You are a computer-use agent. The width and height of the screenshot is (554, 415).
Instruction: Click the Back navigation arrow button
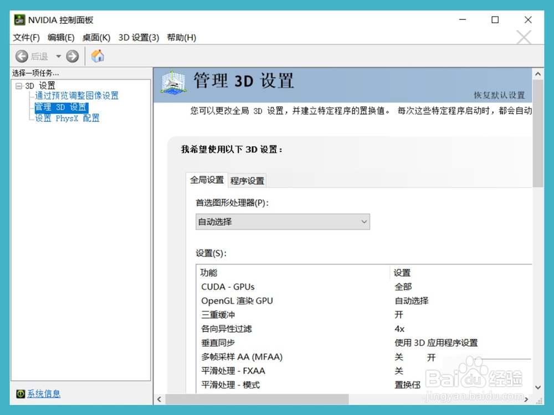(x=21, y=56)
